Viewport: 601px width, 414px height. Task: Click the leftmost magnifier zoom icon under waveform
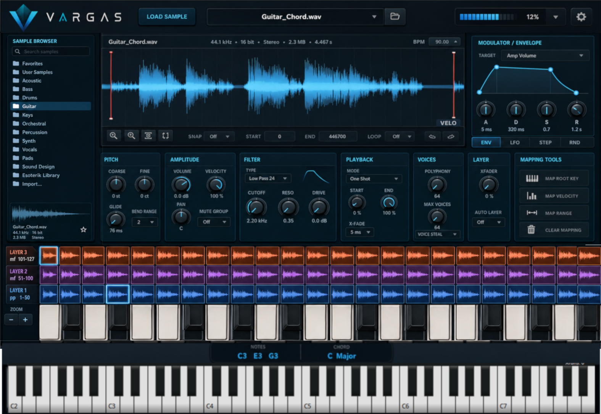[113, 136]
